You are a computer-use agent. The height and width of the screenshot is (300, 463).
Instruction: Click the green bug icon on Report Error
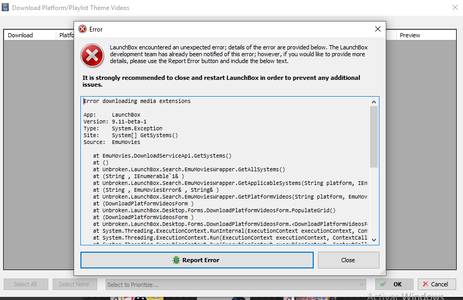click(x=176, y=260)
